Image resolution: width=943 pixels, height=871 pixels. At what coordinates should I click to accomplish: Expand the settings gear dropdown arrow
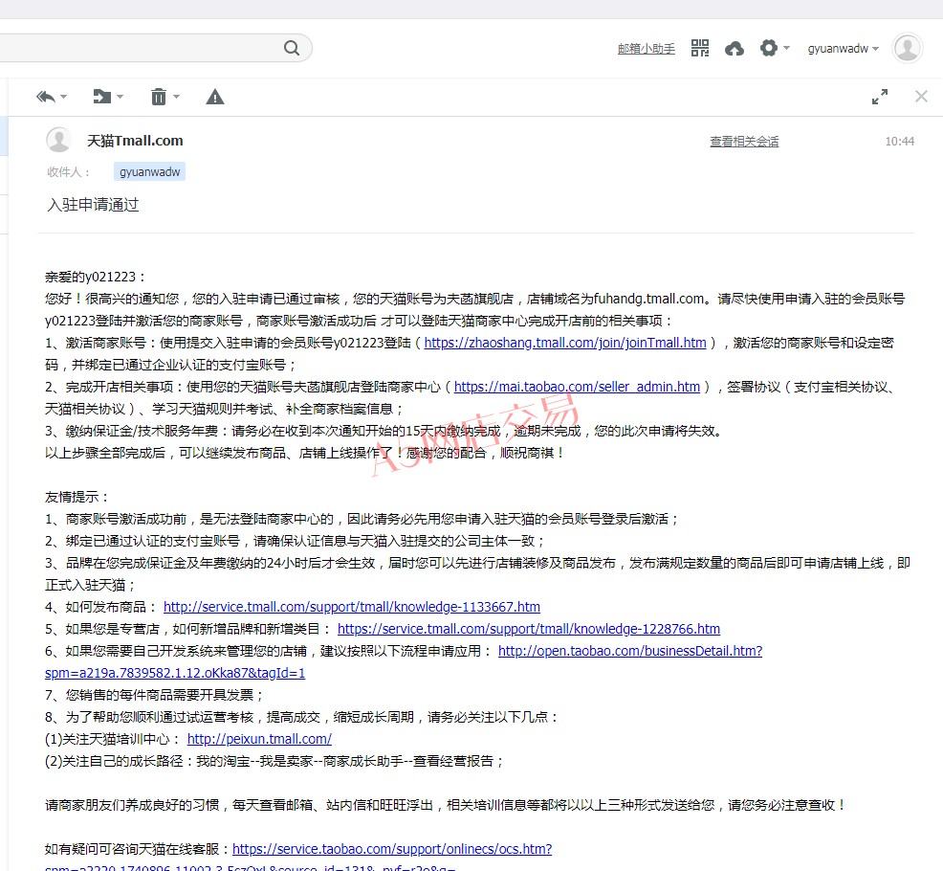[x=786, y=48]
